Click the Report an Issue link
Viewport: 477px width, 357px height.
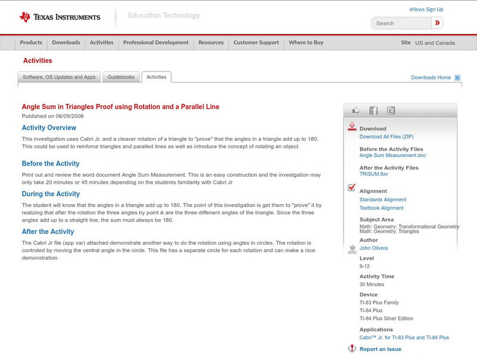pyautogui.click(x=380, y=349)
